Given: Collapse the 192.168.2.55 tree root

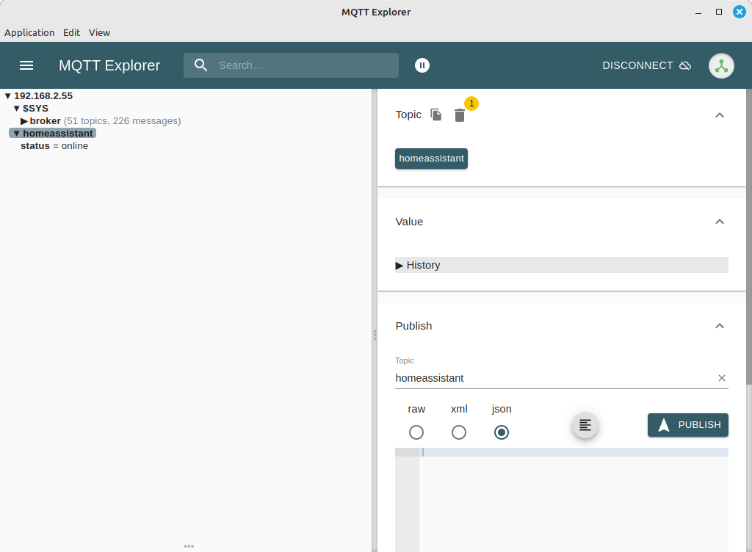Looking at the screenshot, I should coord(7,96).
